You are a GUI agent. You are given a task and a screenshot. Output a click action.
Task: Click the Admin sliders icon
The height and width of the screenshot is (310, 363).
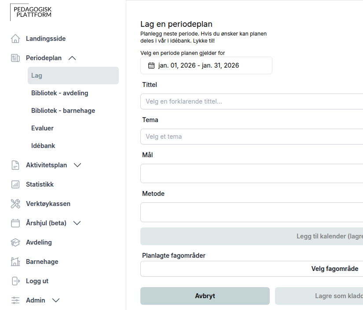pos(15,300)
